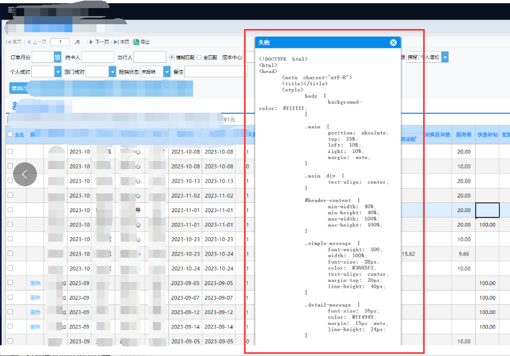The height and width of the screenshot is (356, 510).
Task: Tick checkbox of 2023-10-08 row with 1 day
Action: [10, 151]
